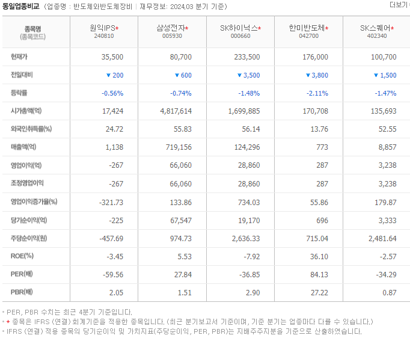The width and height of the screenshot is (410, 338).
Task: Select revenue value 8,857
Action: pyautogui.click(x=388, y=147)
